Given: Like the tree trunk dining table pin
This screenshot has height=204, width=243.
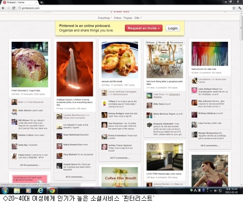Looking at the screenshot, I should (x=162, y=42).
